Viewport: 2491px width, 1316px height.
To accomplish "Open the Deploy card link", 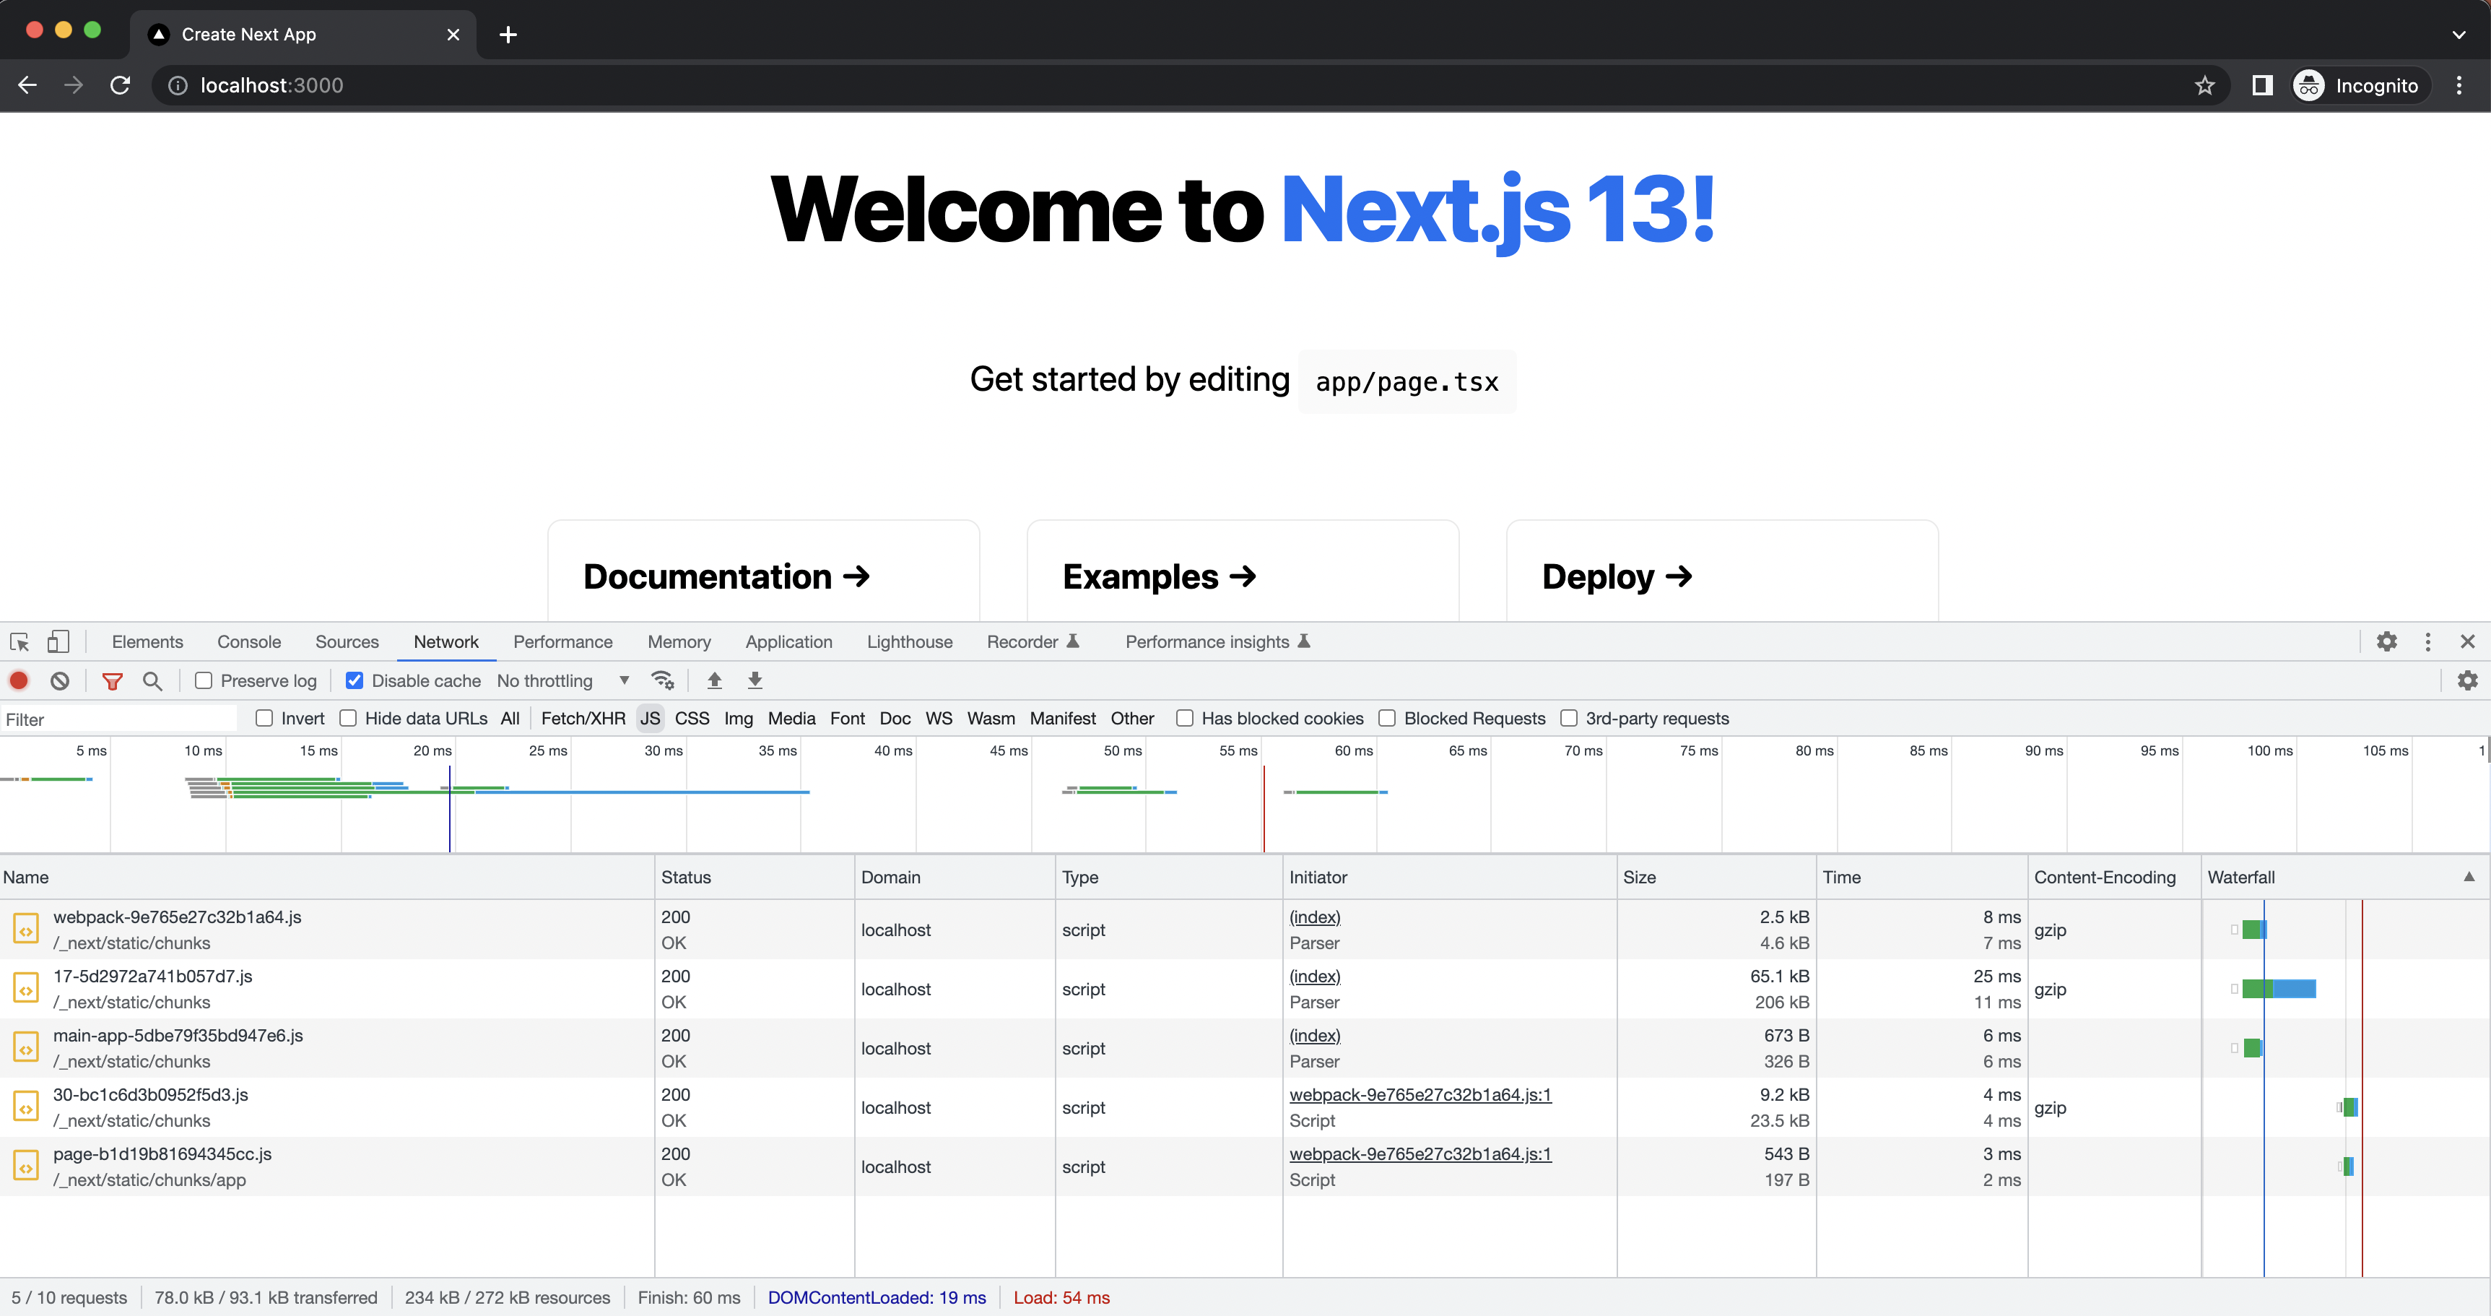I will 1722,571.
